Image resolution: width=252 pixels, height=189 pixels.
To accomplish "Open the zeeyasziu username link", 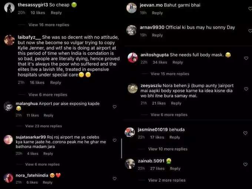I will coord(151,86).
